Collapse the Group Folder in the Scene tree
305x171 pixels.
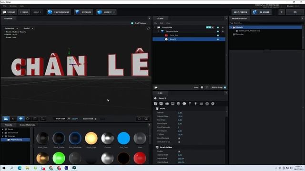pyautogui.click(x=155, y=28)
